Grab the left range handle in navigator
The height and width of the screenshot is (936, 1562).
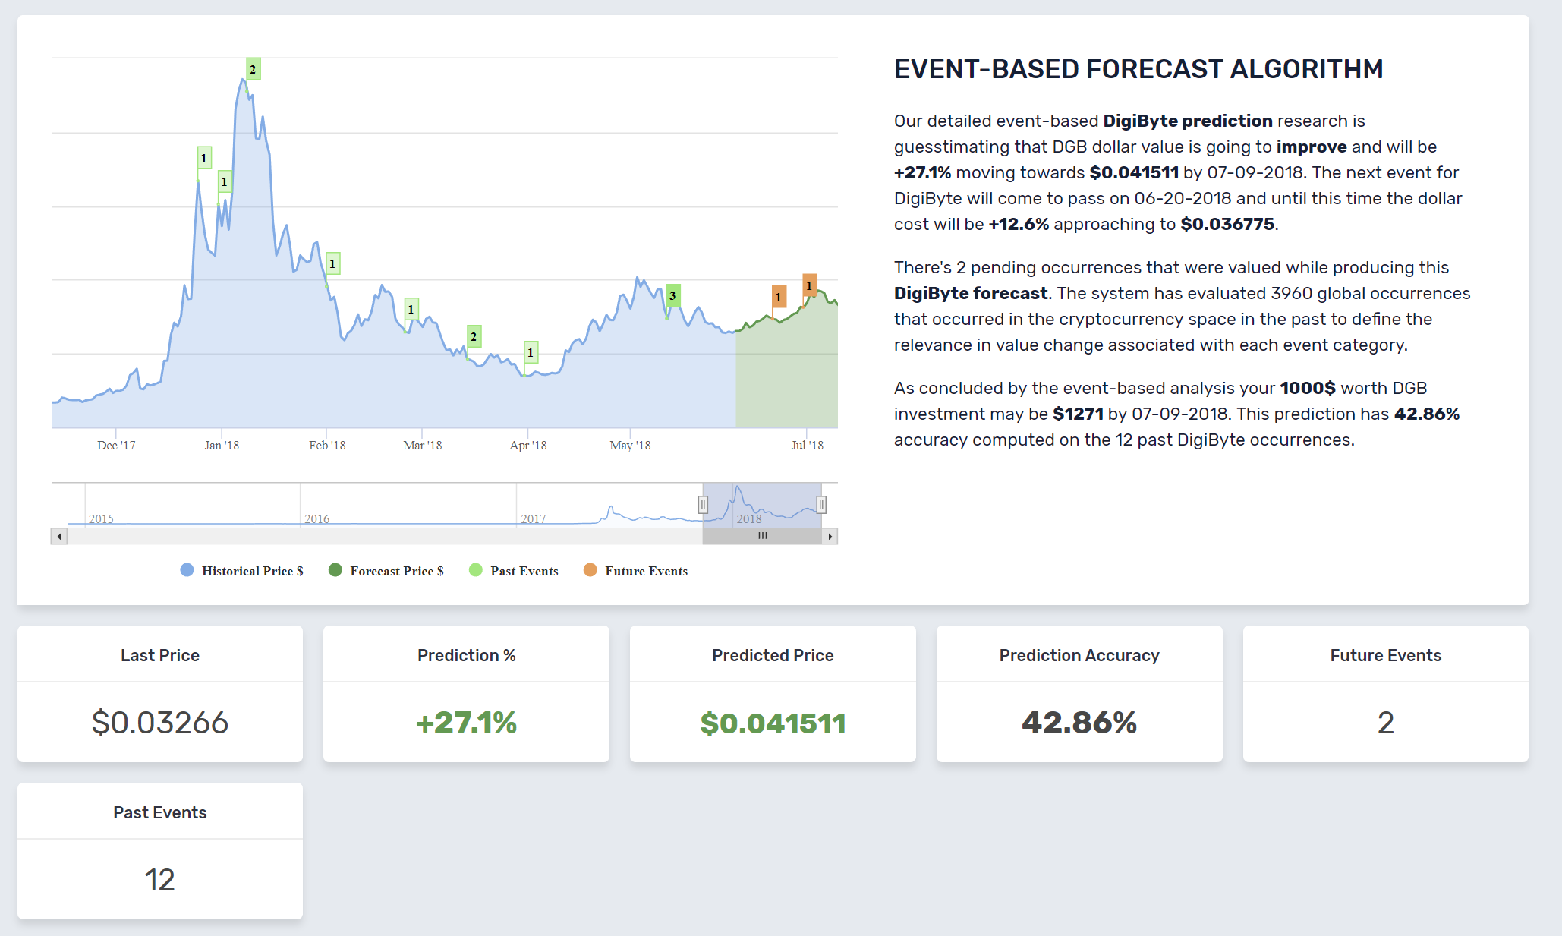click(703, 504)
